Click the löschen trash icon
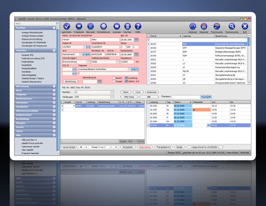 [127, 26]
